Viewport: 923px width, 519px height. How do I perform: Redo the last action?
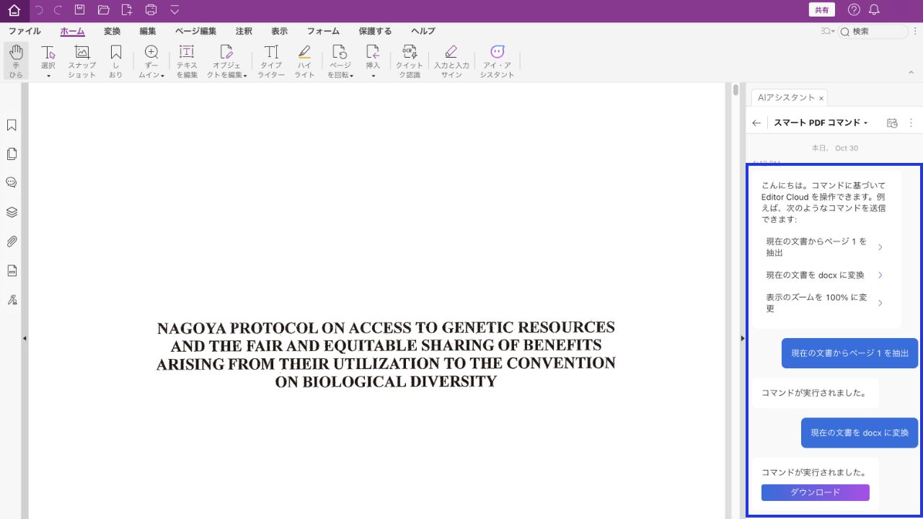pos(58,10)
